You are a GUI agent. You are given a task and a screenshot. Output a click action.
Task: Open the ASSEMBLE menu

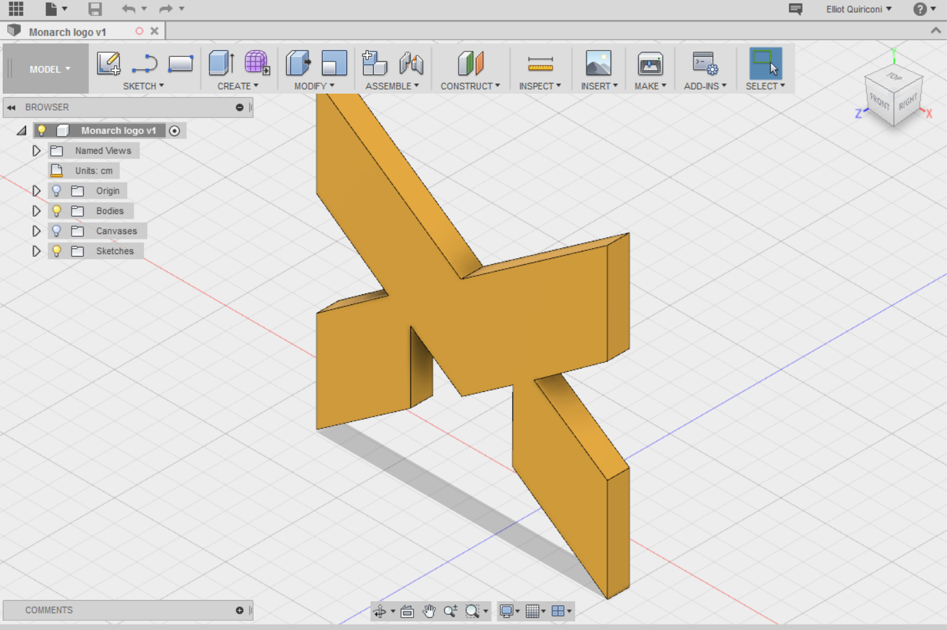coord(392,86)
